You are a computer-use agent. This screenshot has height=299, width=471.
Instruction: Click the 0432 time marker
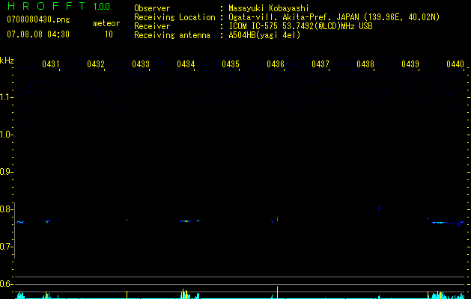(96, 64)
